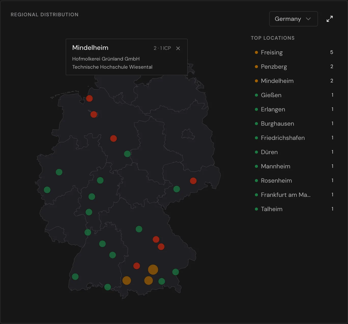
Task: Open the Germany country dropdown
Action: click(x=293, y=19)
